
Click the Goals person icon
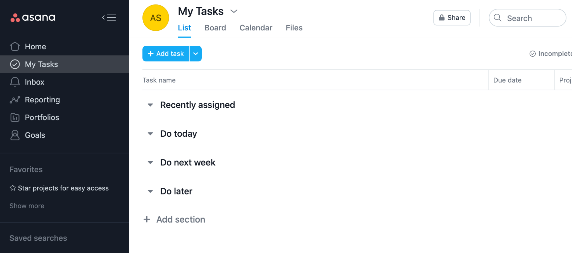coord(15,135)
